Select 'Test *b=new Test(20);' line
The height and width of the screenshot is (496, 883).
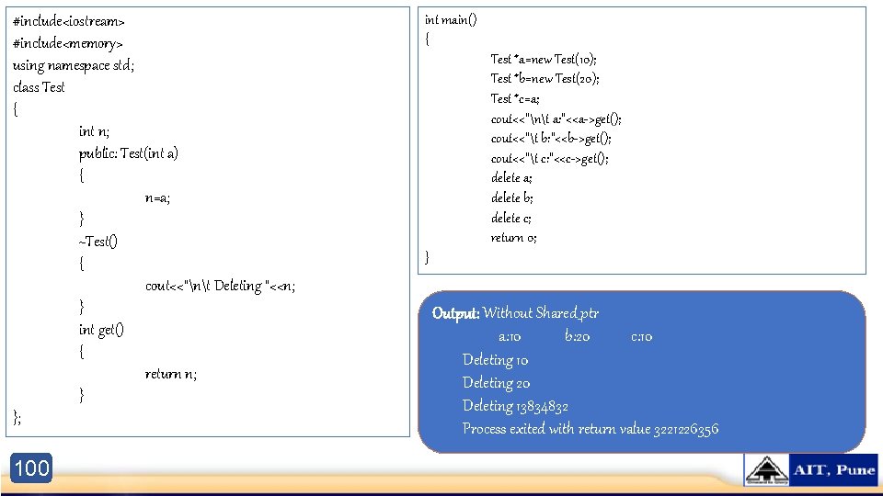point(545,79)
